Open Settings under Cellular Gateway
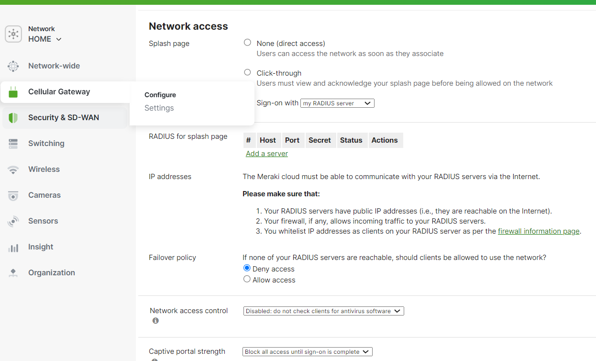 point(159,108)
